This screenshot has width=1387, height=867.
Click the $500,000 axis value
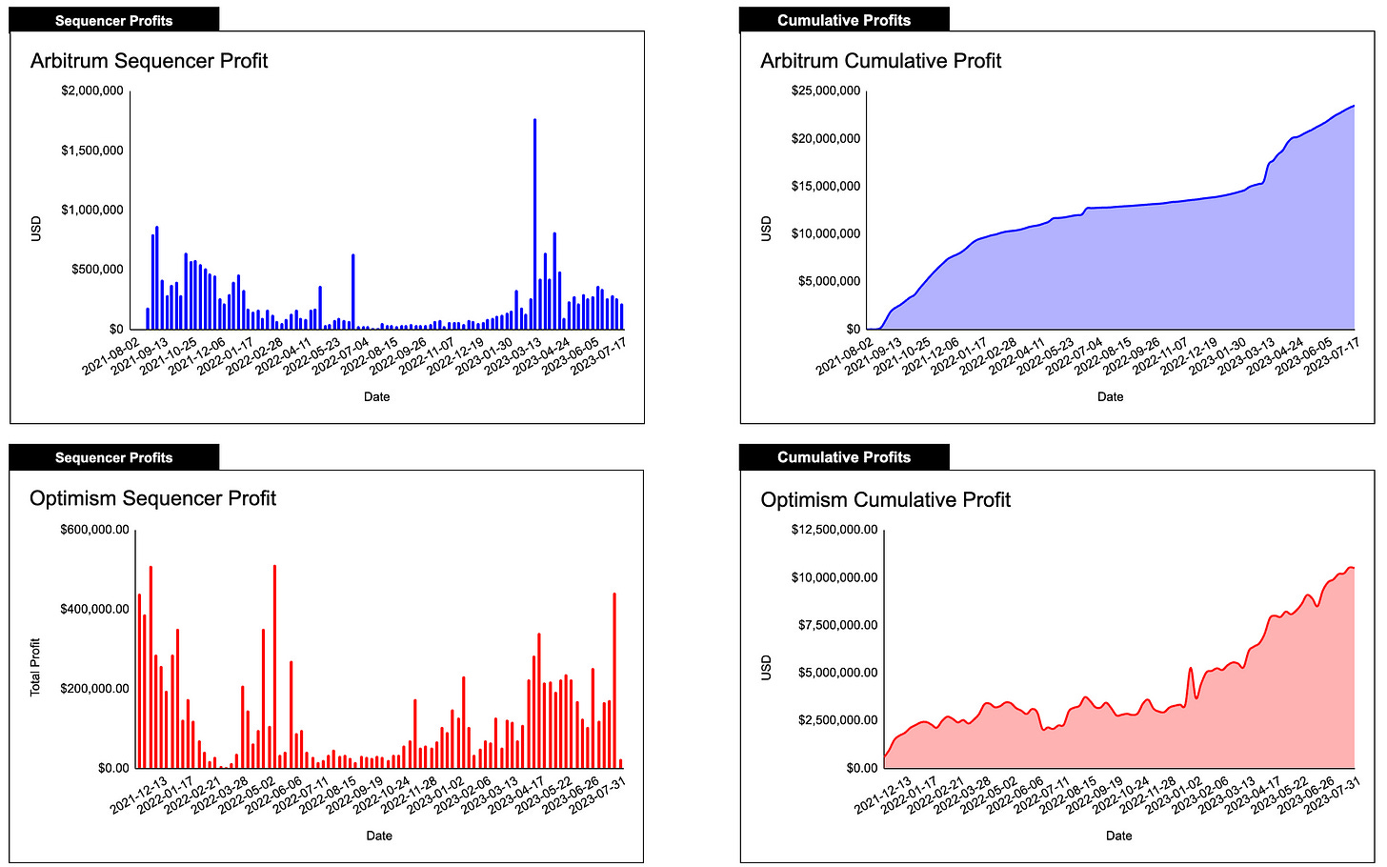click(x=97, y=270)
